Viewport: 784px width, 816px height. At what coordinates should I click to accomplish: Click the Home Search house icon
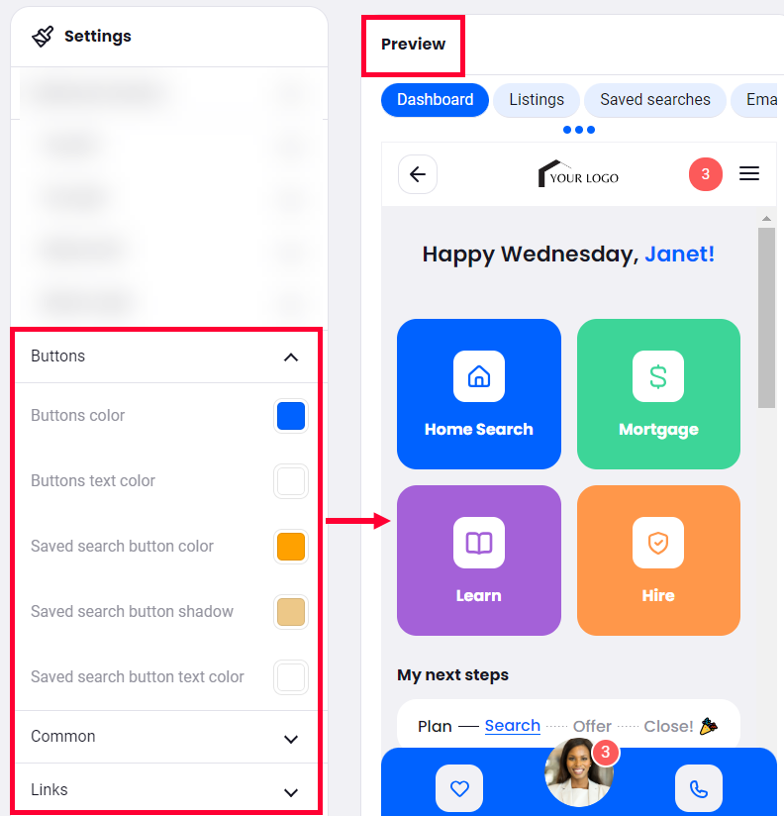click(x=479, y=376)
